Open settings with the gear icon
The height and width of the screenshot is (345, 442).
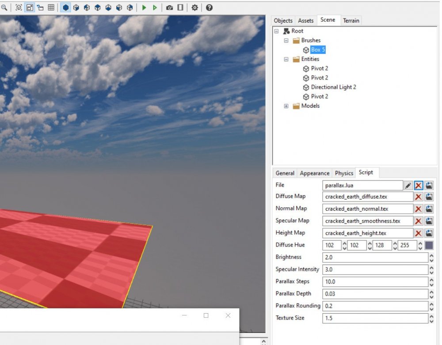194,8
